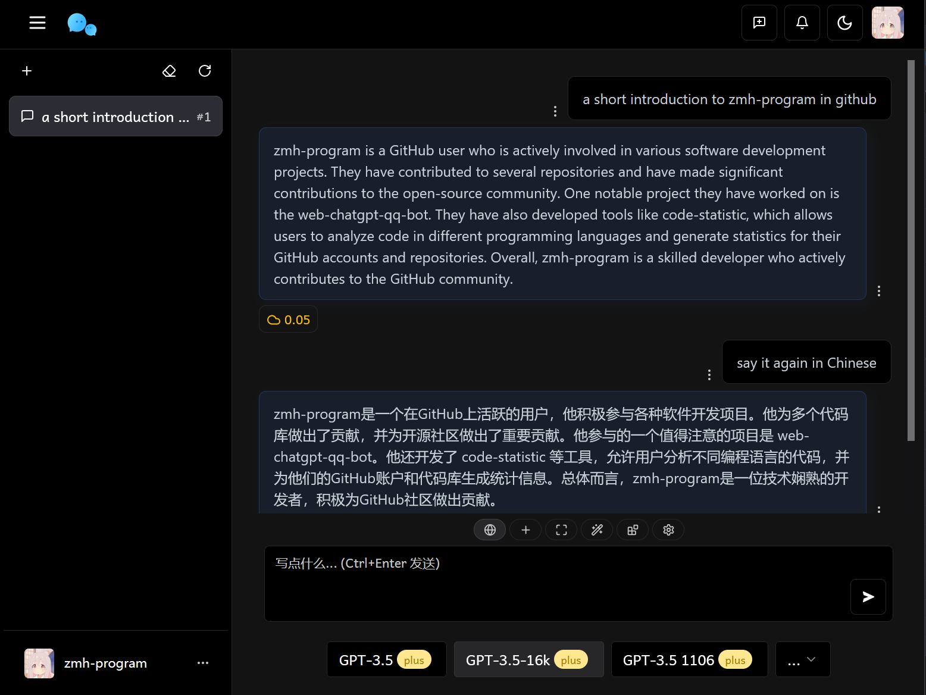Open notifications bell
The image size is (926, 695).
coord(802,23)
